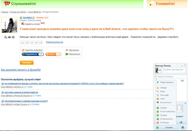
Task: Report via the Нарушение! link
Action: point(74,50)
